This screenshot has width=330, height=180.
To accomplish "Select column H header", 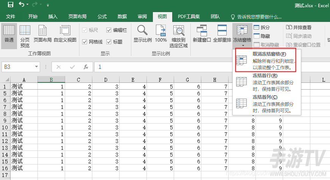I will [215, 80].
